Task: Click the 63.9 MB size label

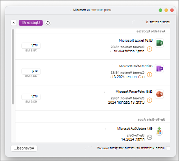Action: pos(31,102)
